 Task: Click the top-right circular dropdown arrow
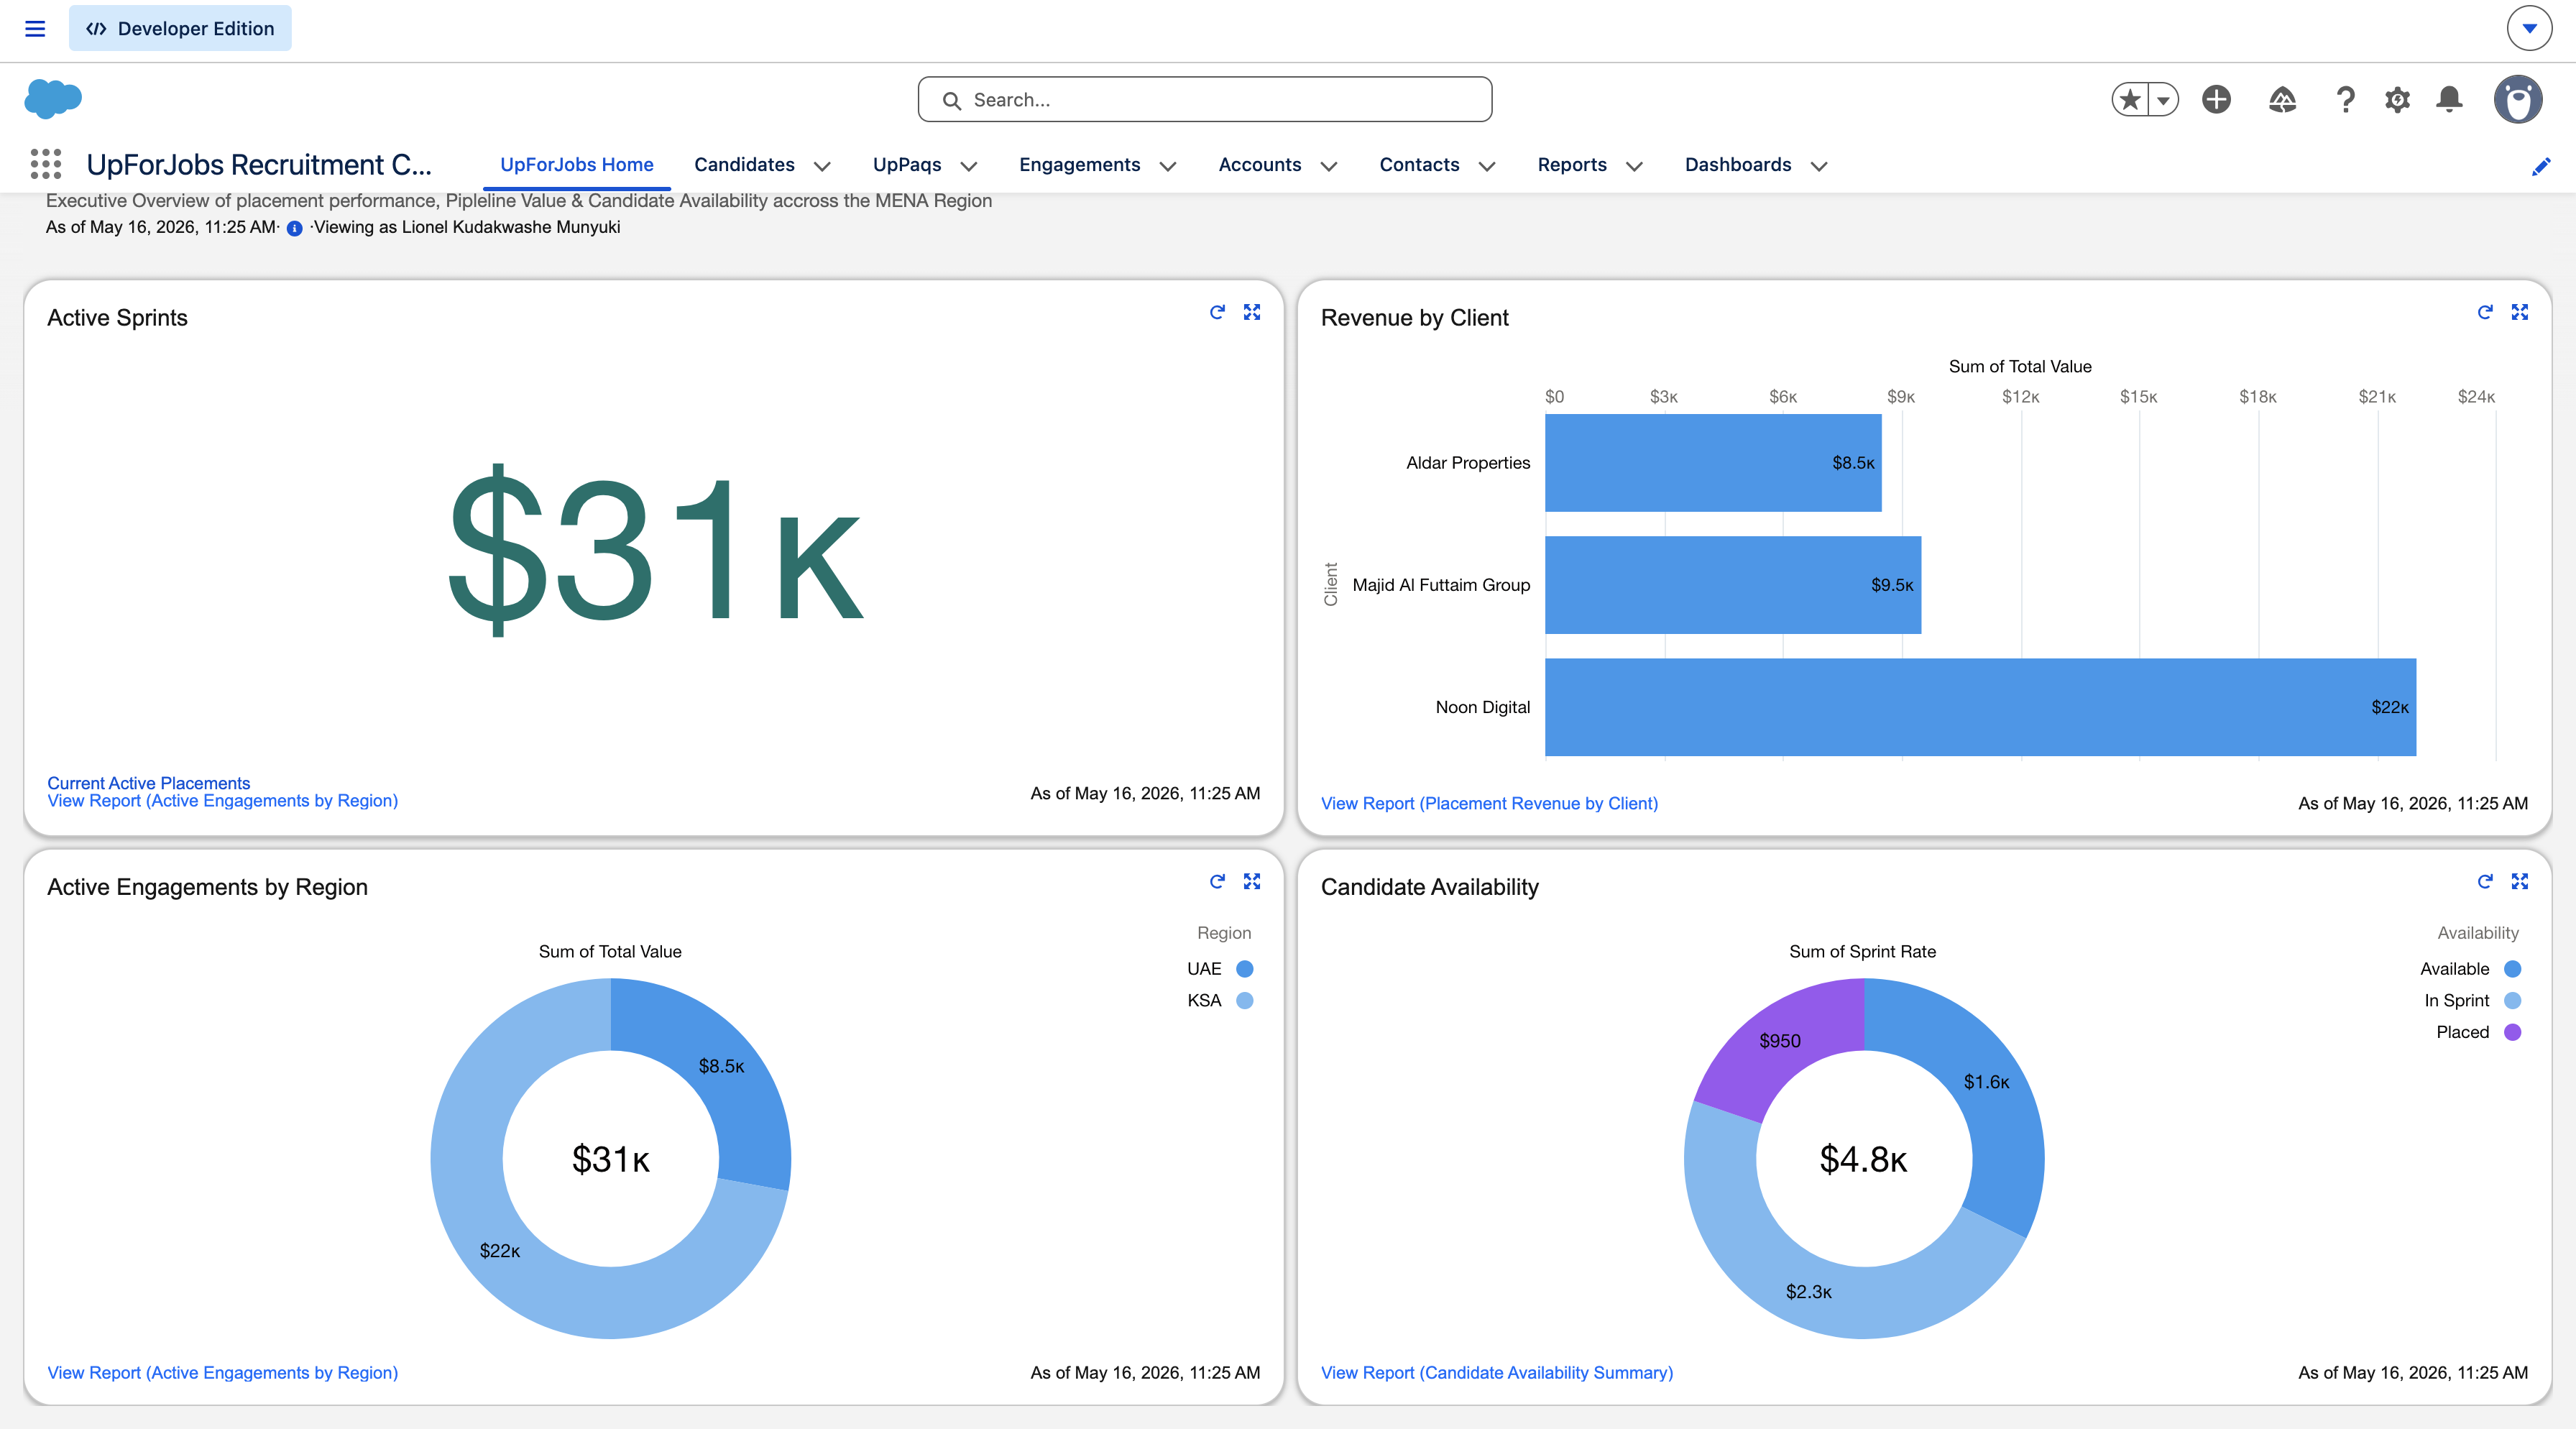(2529, 28)
